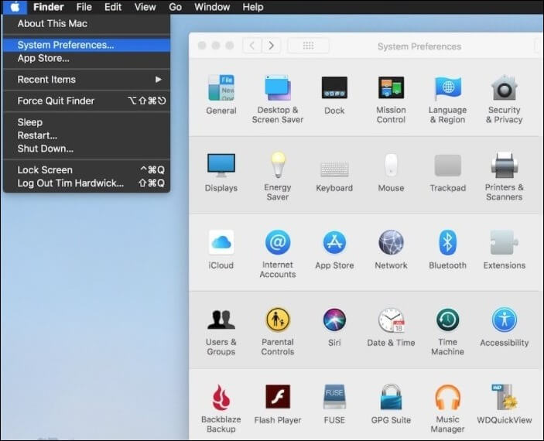The height and width of the screenshot is (441, 544).
Task: Open Printers & Scanners preferences
Action: tap(504, 176)
